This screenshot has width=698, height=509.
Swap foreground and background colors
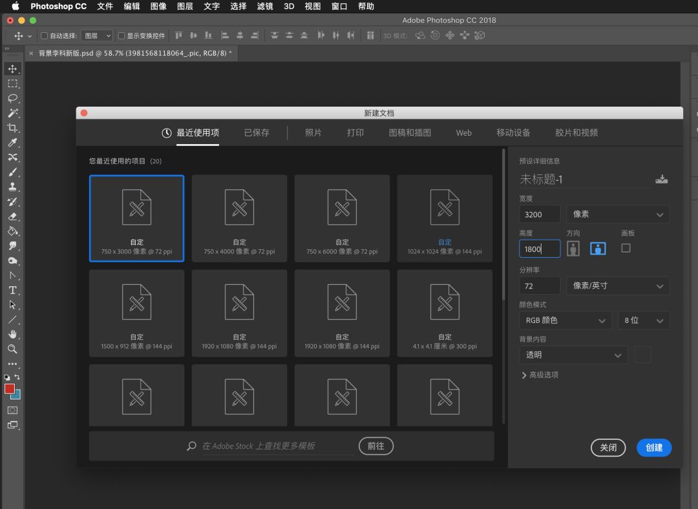click(x=17, y=377)
